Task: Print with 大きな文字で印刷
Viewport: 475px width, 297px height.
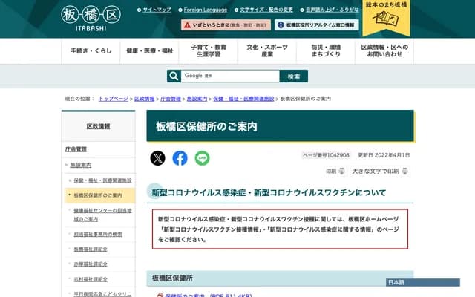Action: (379, 171)
